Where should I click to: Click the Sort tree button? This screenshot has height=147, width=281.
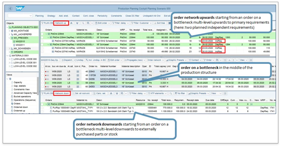[160, 23]
